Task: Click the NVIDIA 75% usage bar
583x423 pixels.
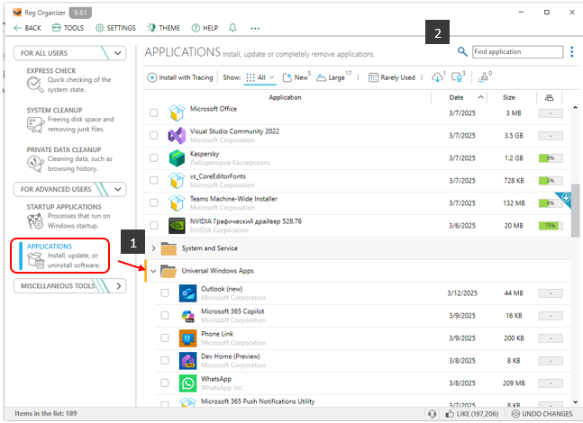Action: pyautogui.click(x=551, y=225)
